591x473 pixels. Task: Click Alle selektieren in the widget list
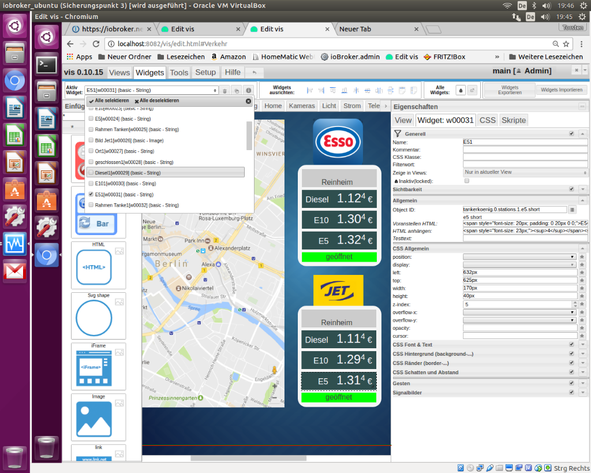click(109, 100)
